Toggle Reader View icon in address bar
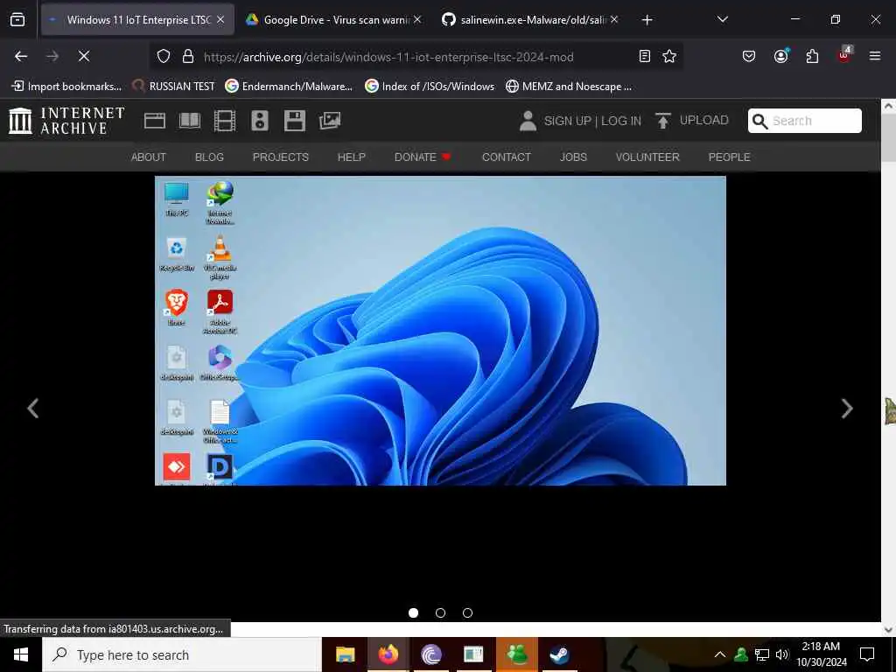Viewport: 896px width, 672px height. [x=645, y=56]
